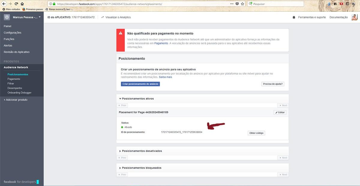Click the Obter código button
Viewport: 360px width, 186px height.
coord(256,133)
